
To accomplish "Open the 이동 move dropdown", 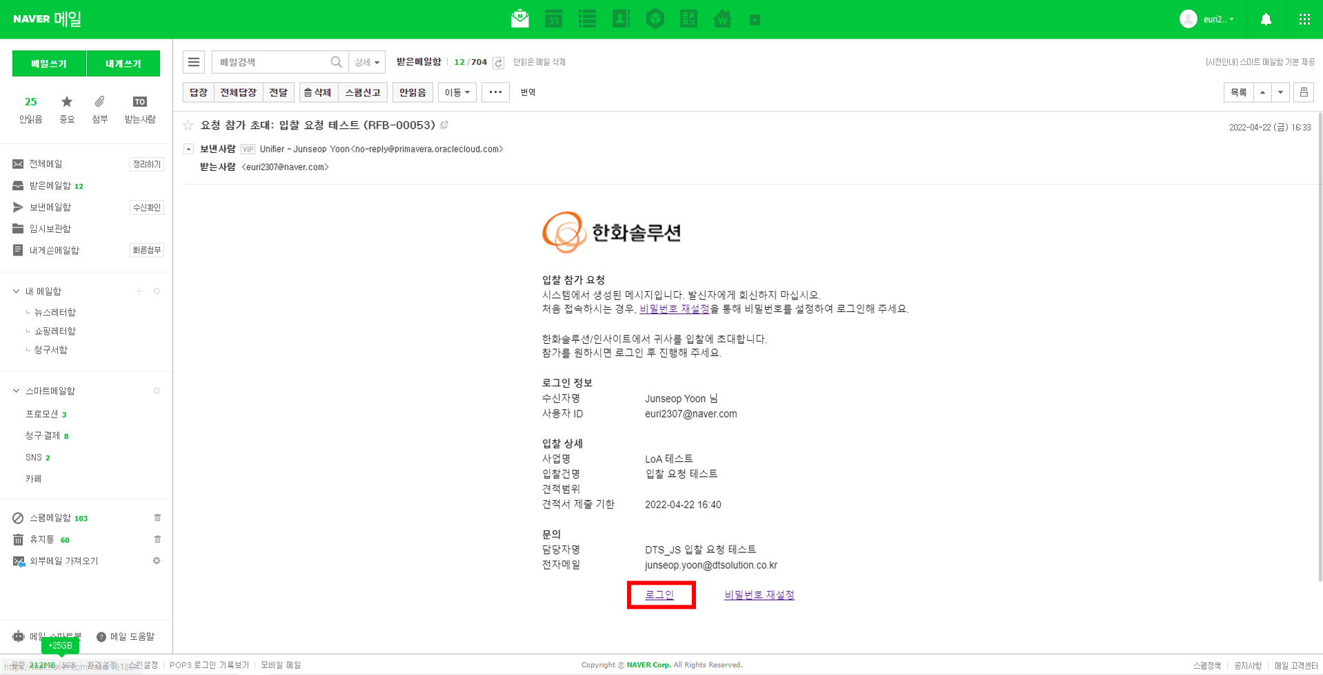I will click(x=457, y=92).
